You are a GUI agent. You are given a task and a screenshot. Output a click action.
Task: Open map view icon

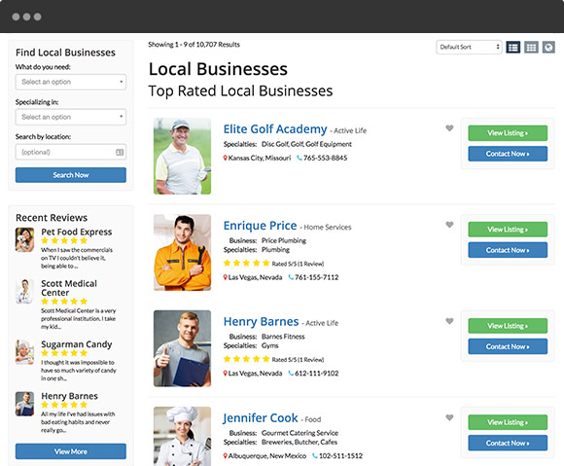pos(548,47)
